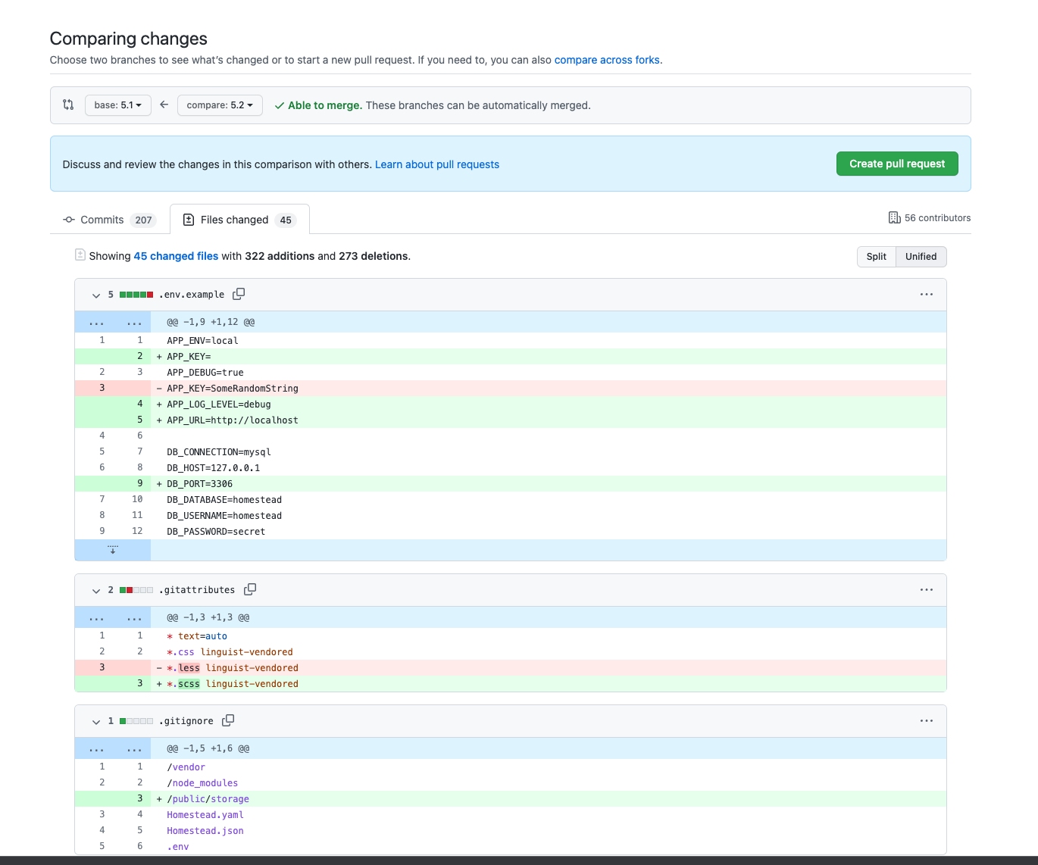
Task: Click the Create pull request button
Action: click(897, 164)
